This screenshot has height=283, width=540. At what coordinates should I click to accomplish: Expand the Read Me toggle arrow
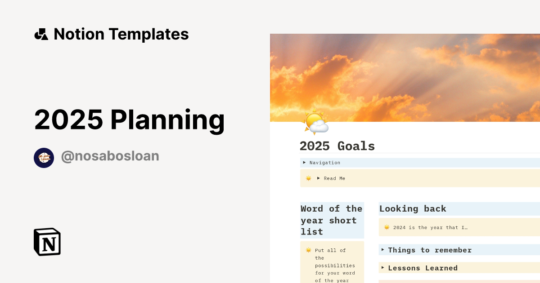coord(319,178)
